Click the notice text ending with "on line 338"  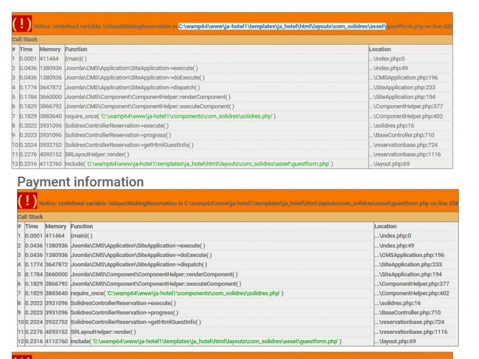[x=248, y=203]
